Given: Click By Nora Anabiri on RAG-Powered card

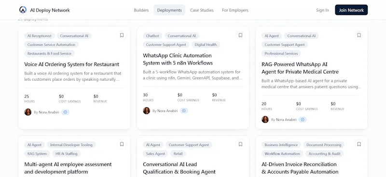Looking at the screenshot, I should point(284,120).
